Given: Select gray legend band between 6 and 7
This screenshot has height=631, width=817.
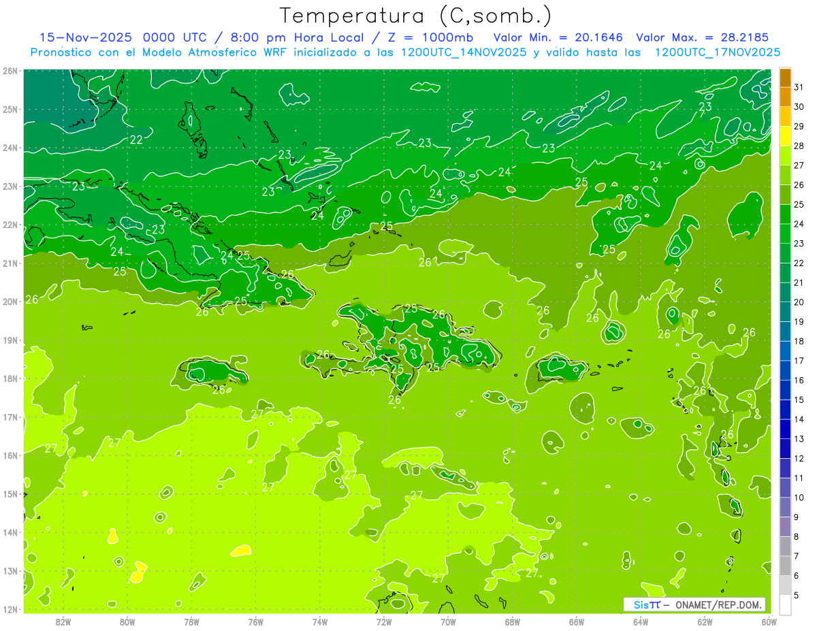Looking at the screenshot, I should tap(785, 566).
